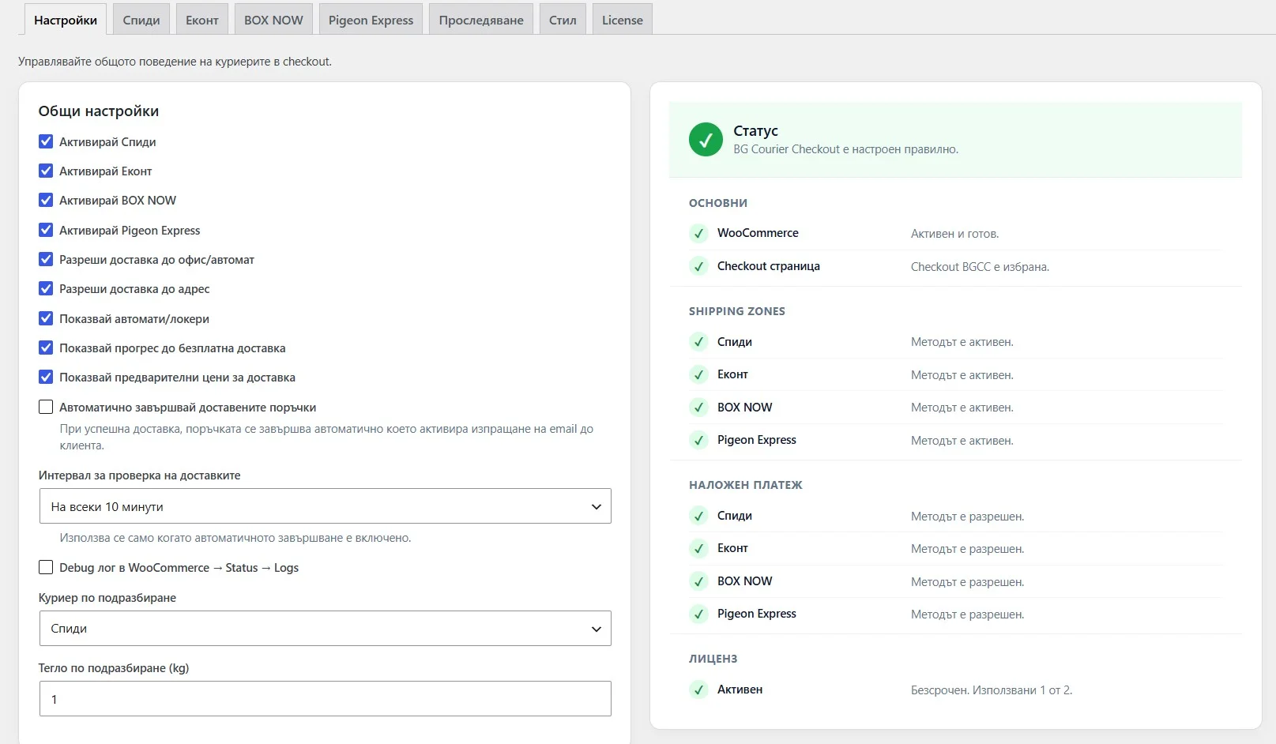Switch to the Еконт tab
The width and height of the screenshot is (1276, 744).
202,20
